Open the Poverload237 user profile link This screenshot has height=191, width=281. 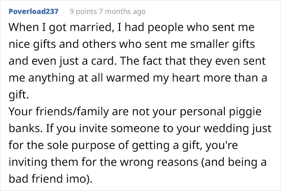tap(33, 12)
